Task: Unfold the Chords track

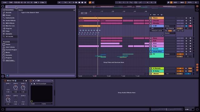Action: coord(151,21)
